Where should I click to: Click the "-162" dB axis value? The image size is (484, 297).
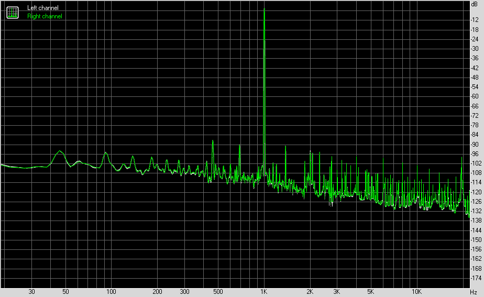tap(476, 258)
